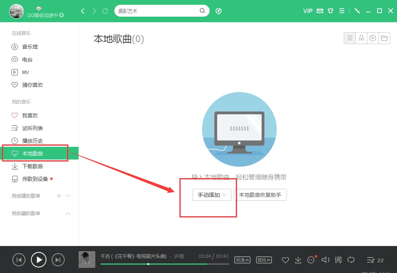
Task: Switch to folder view icon
Action: (x=384, y=38)
